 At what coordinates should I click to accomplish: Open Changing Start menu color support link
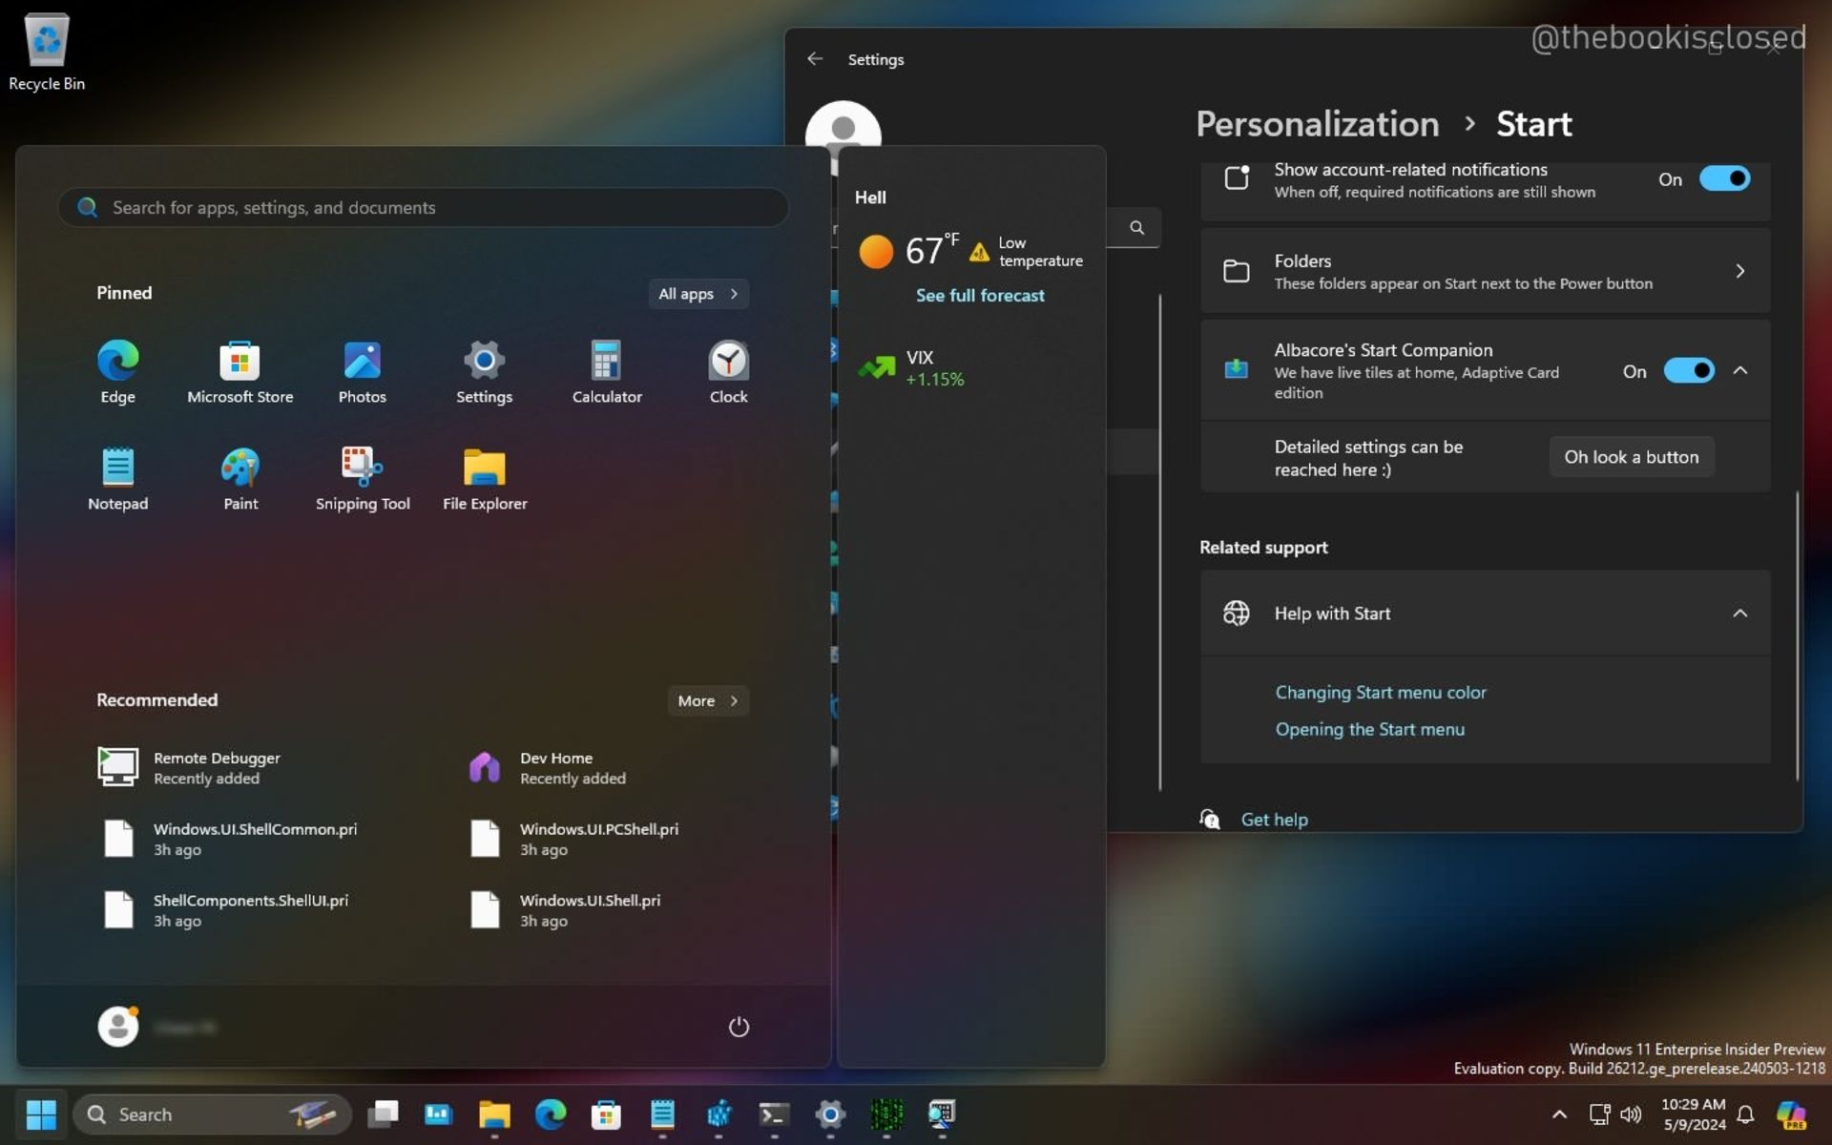[1381, 691]
